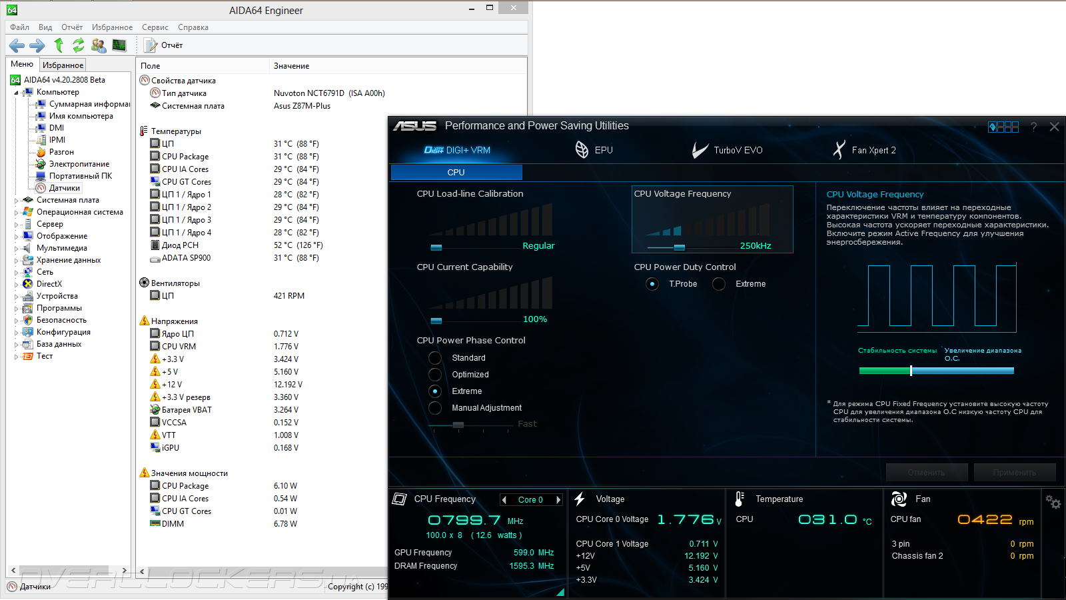Adjust the CPU Current Capability slider
The image size is (1066, 600).
(436, 321)
